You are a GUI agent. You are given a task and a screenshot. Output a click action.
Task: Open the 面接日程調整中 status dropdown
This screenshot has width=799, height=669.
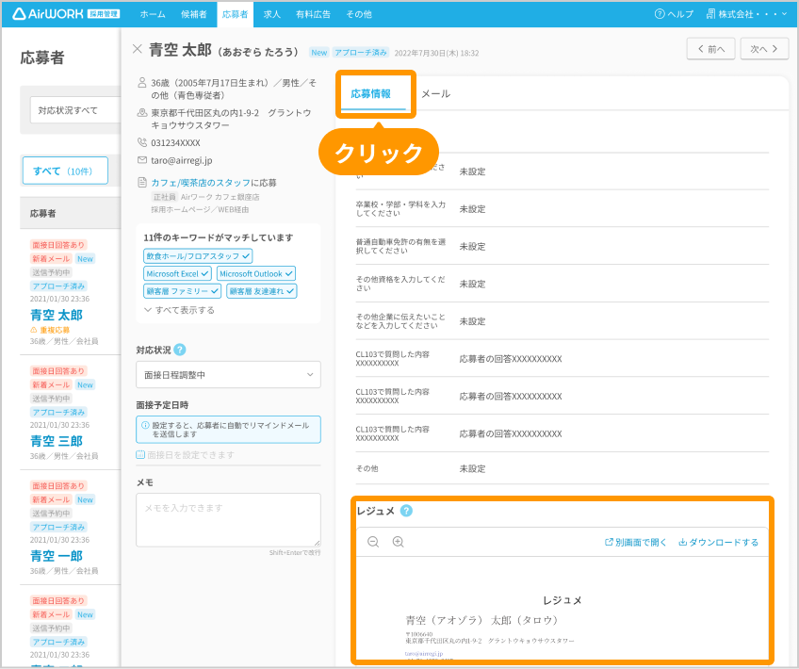tap(228, 374)
